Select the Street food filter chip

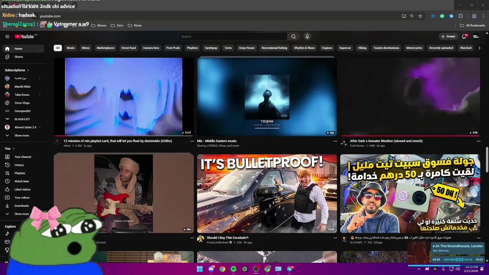[x=129, y=48]
